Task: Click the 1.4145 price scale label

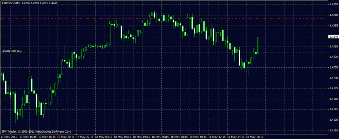Action: click(333, 110)
